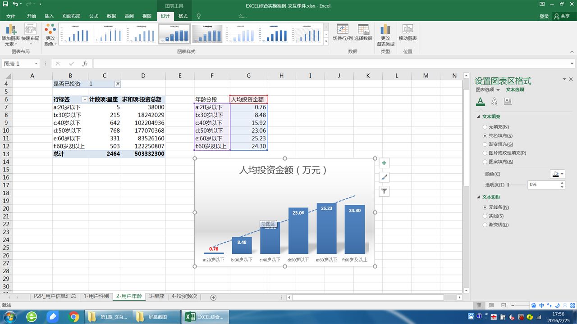Switch to Page Layout view in status bar
577x324 pixels.
click(x=491, y=306)
